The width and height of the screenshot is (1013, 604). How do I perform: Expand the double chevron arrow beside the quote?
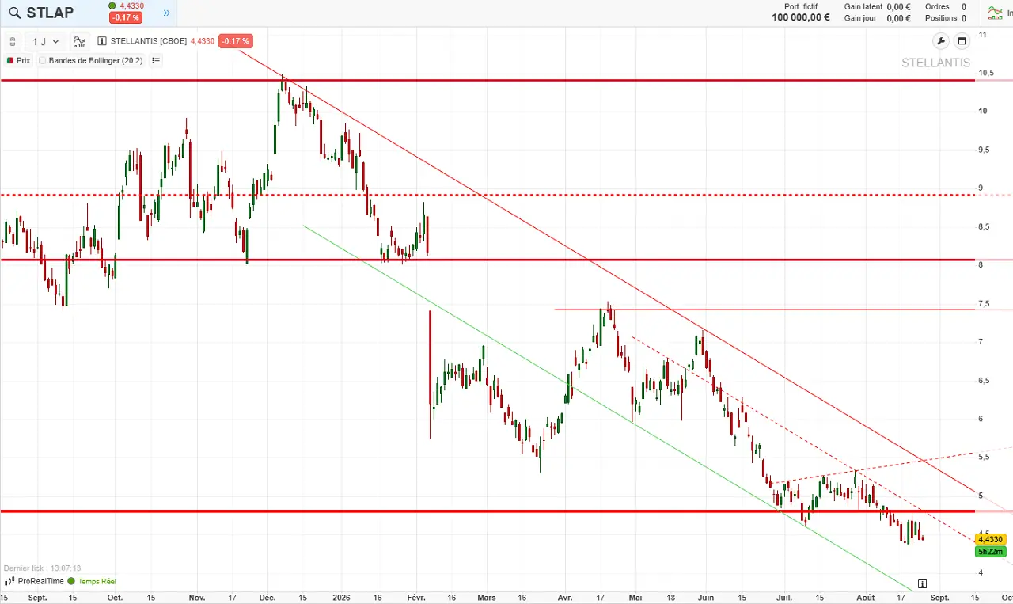[166, 13]
